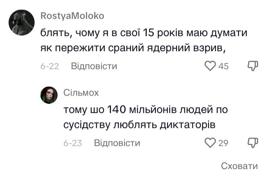The width and height of the screenshot is (270, 180).
Task: Collapse replies with Сховати
Action: [x=239, y=166]
